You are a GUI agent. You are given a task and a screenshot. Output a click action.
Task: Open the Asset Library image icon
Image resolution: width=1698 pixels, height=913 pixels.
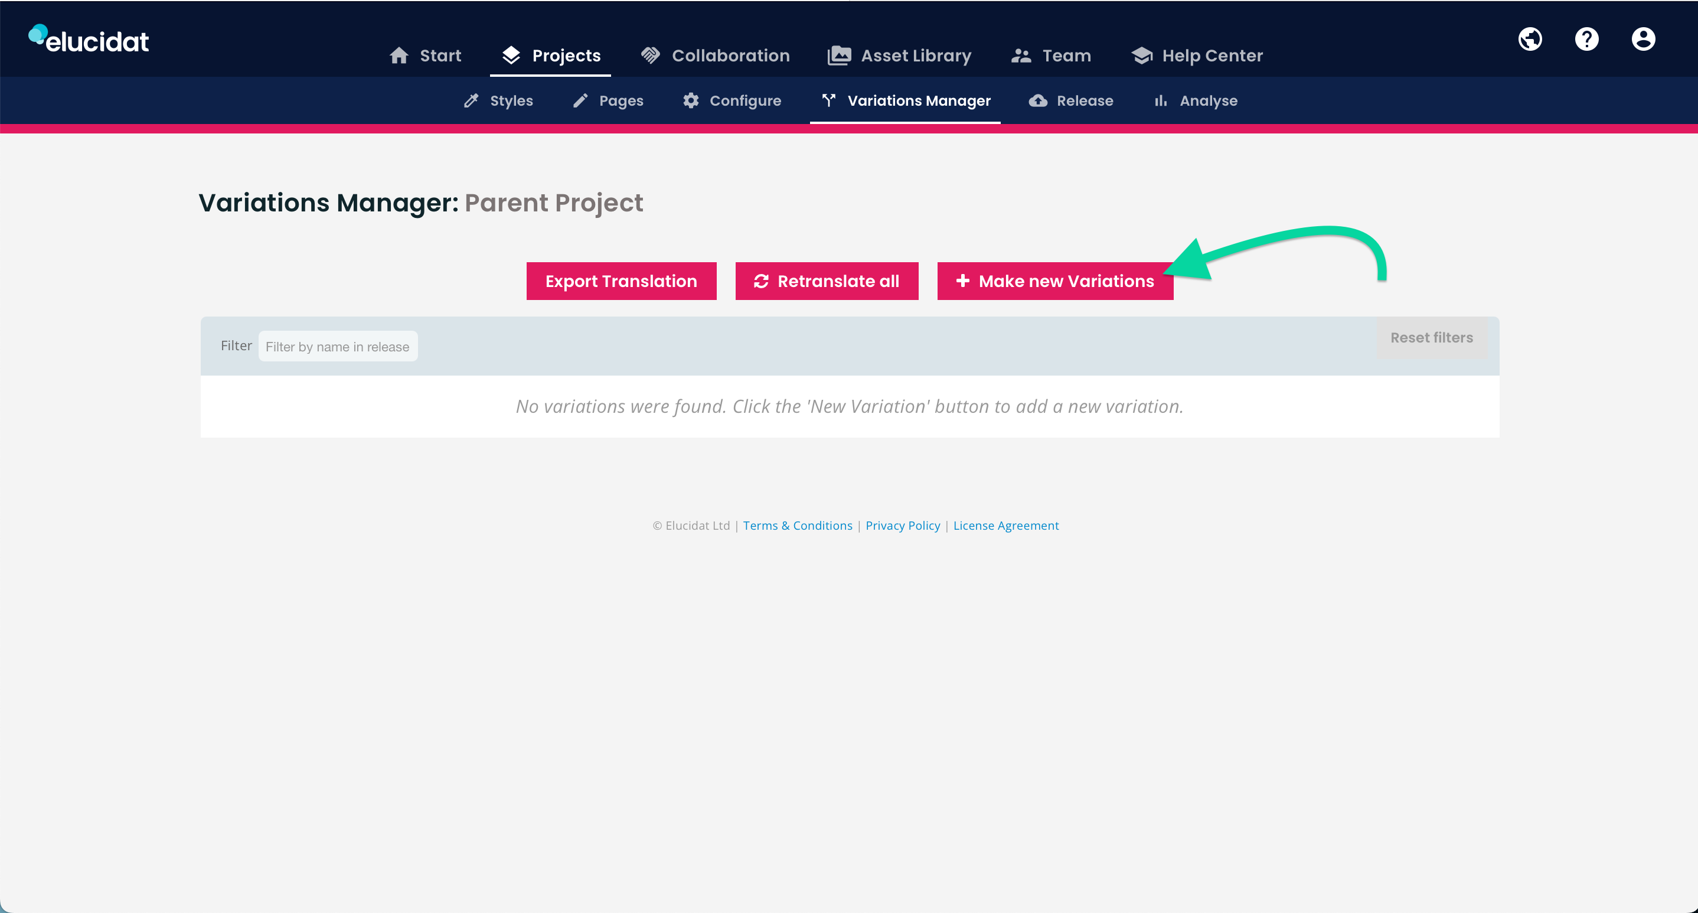click(x=838, y=56)
